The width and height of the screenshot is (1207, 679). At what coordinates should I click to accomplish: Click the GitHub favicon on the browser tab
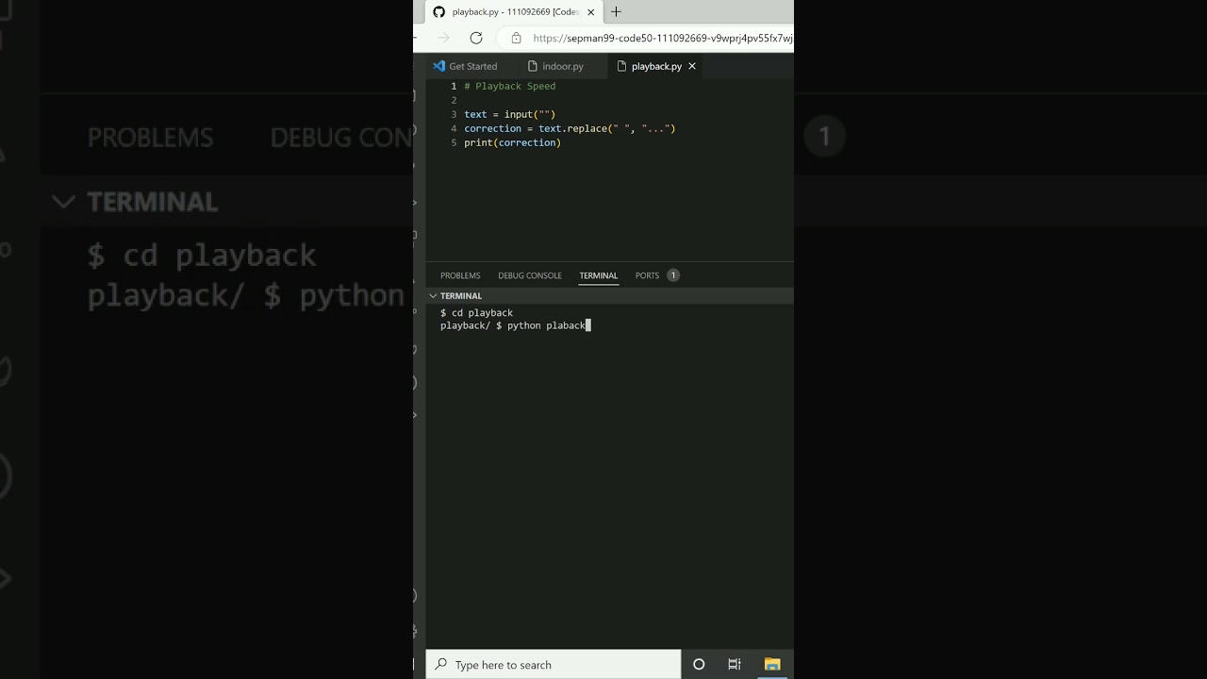coord(439,12)
